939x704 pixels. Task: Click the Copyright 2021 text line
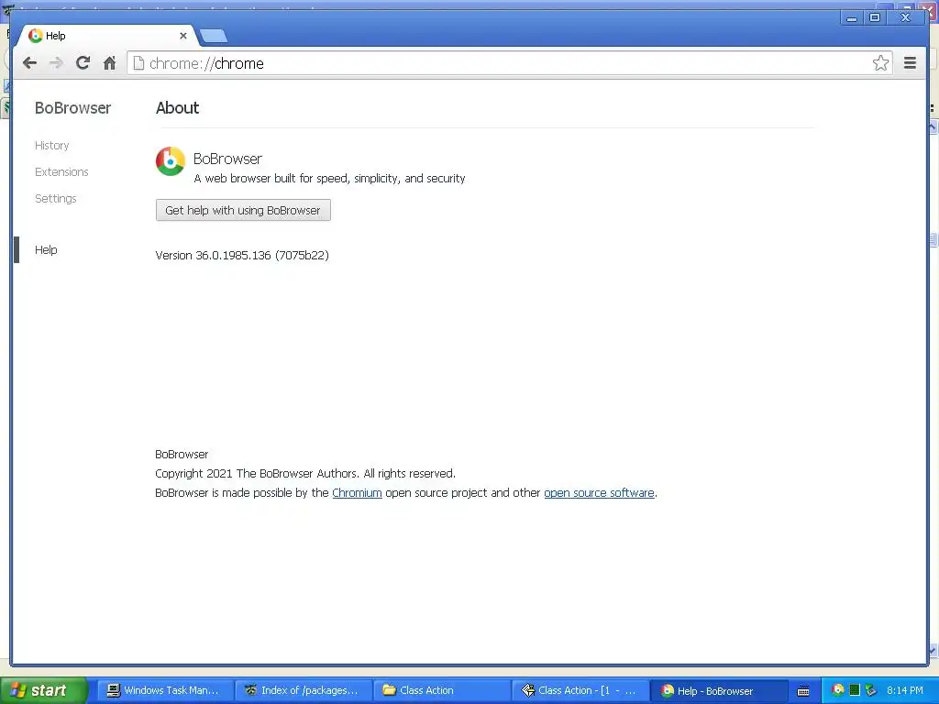tap(305, 474)
